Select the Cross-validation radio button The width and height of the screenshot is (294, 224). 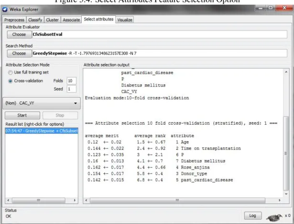point(11,81)
